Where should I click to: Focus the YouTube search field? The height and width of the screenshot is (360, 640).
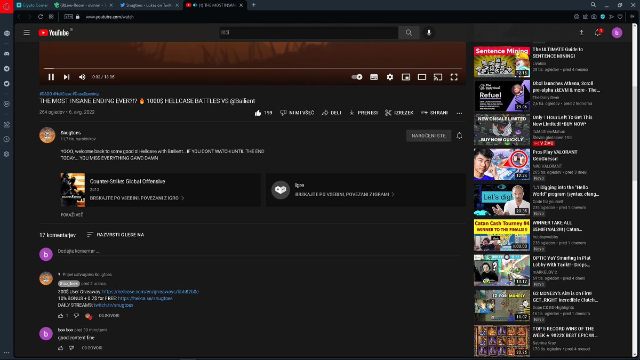(308, 33)
